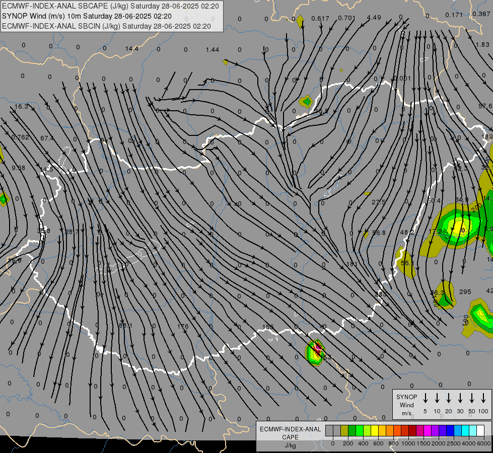493x453 pixels.
Task: Click the SBCAPE title line
Action: click(110, 6)
